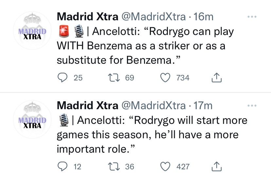Click @MadridXtra handle in second tweet
Screen dimensions: 271x185
(x=154, y=106)
